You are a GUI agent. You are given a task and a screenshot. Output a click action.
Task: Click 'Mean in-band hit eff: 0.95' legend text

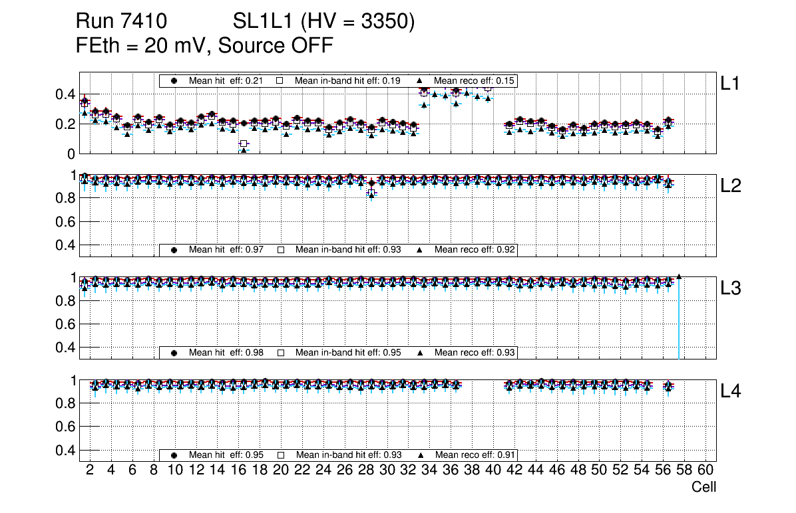click(347, 353)
